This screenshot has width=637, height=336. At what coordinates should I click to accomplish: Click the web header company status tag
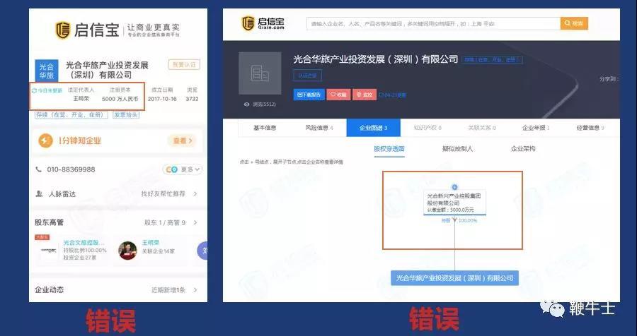[x=492, y=59]
